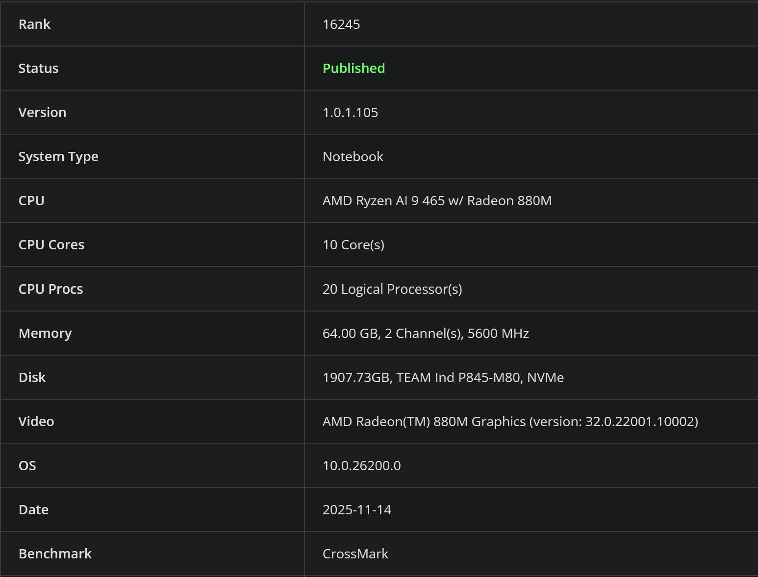The image size is (758, 577).
Task: Click the rank value 16245
Action: pos(341,24)
